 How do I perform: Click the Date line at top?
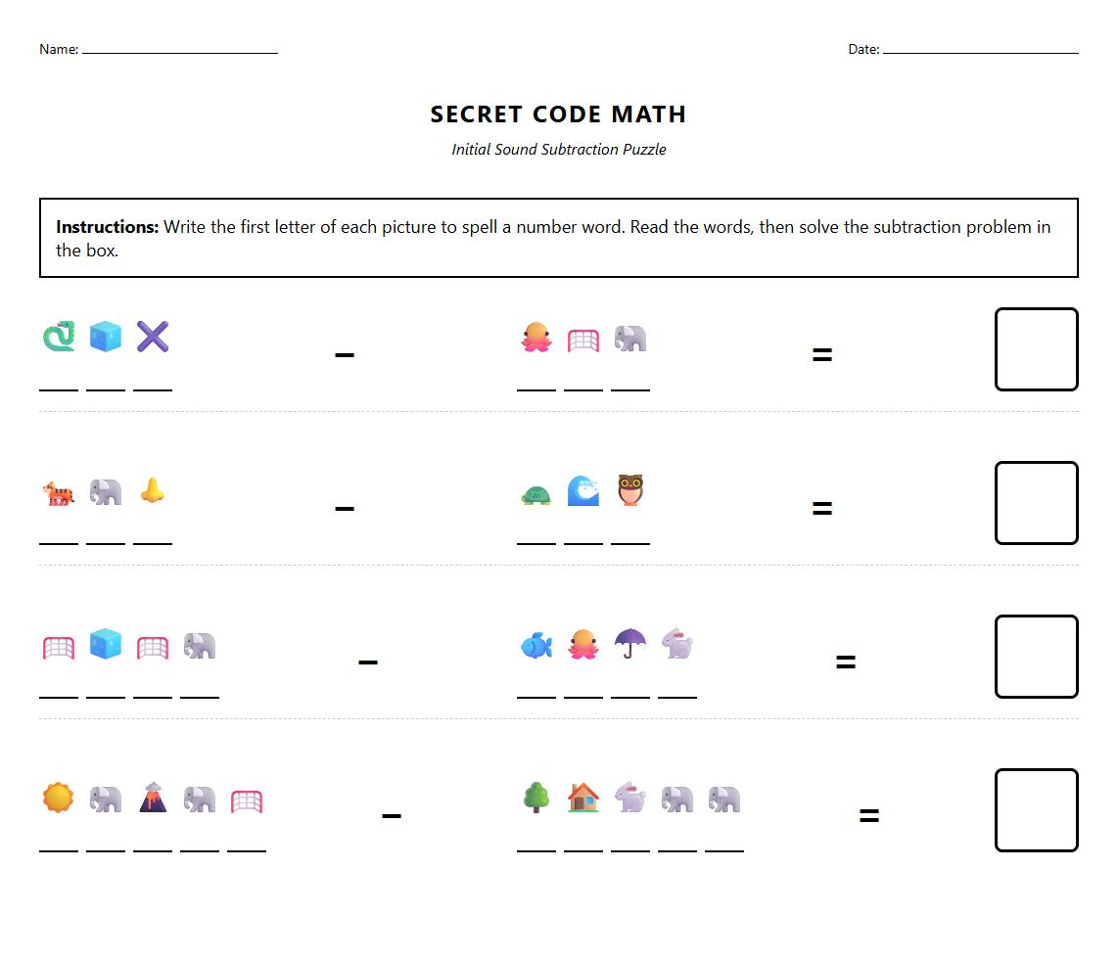980,49
